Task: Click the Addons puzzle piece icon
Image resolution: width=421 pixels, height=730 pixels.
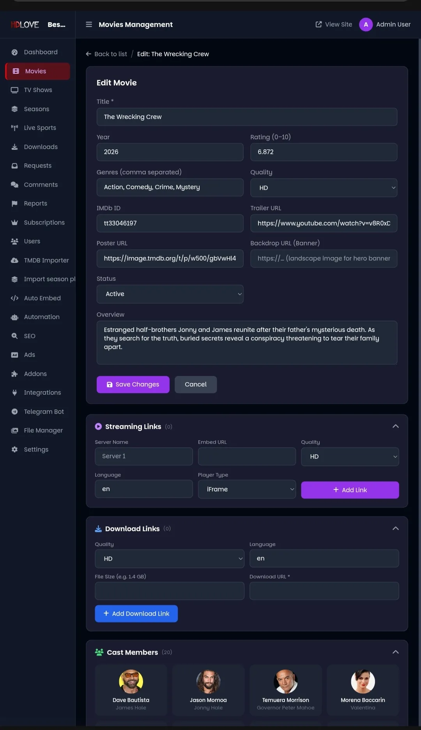Action: coord(14,374)
